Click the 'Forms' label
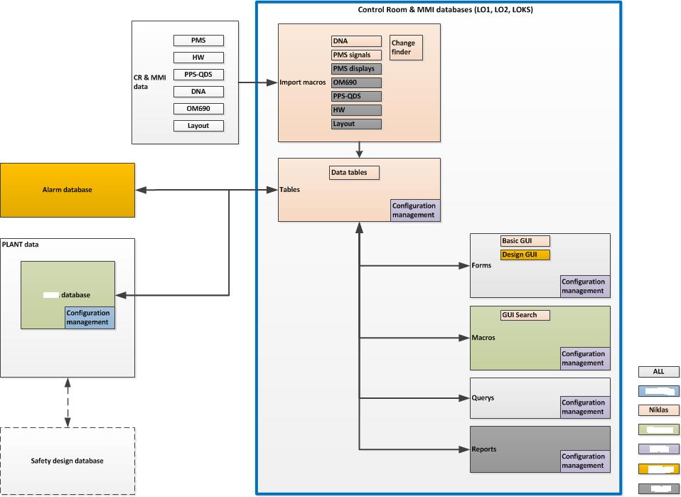Image resolution: width=681 pixels, height=497 pixels. [482, 265]
